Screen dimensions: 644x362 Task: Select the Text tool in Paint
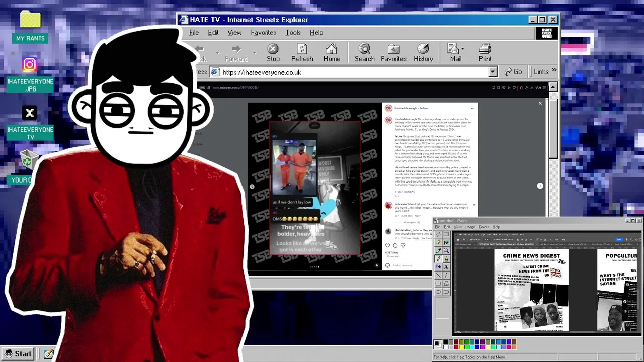446,267
